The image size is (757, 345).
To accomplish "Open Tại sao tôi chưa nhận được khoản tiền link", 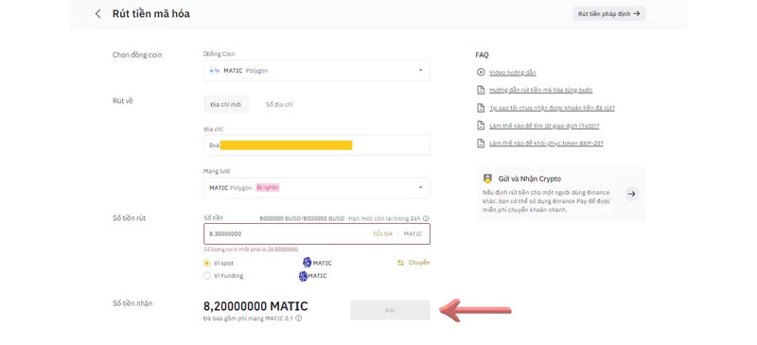I will [x=552, y=108].
